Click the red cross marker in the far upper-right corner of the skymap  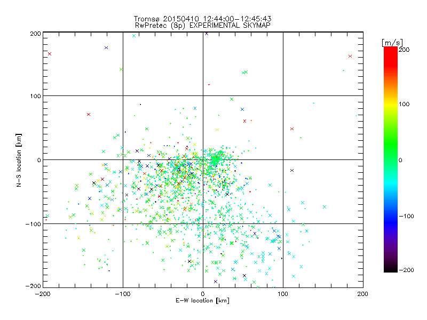tap(350, 57)
